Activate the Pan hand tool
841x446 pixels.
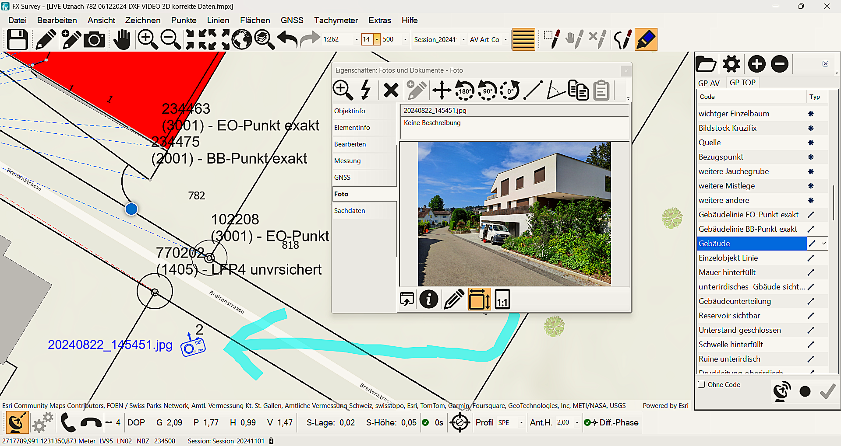(x=121, y=39)
